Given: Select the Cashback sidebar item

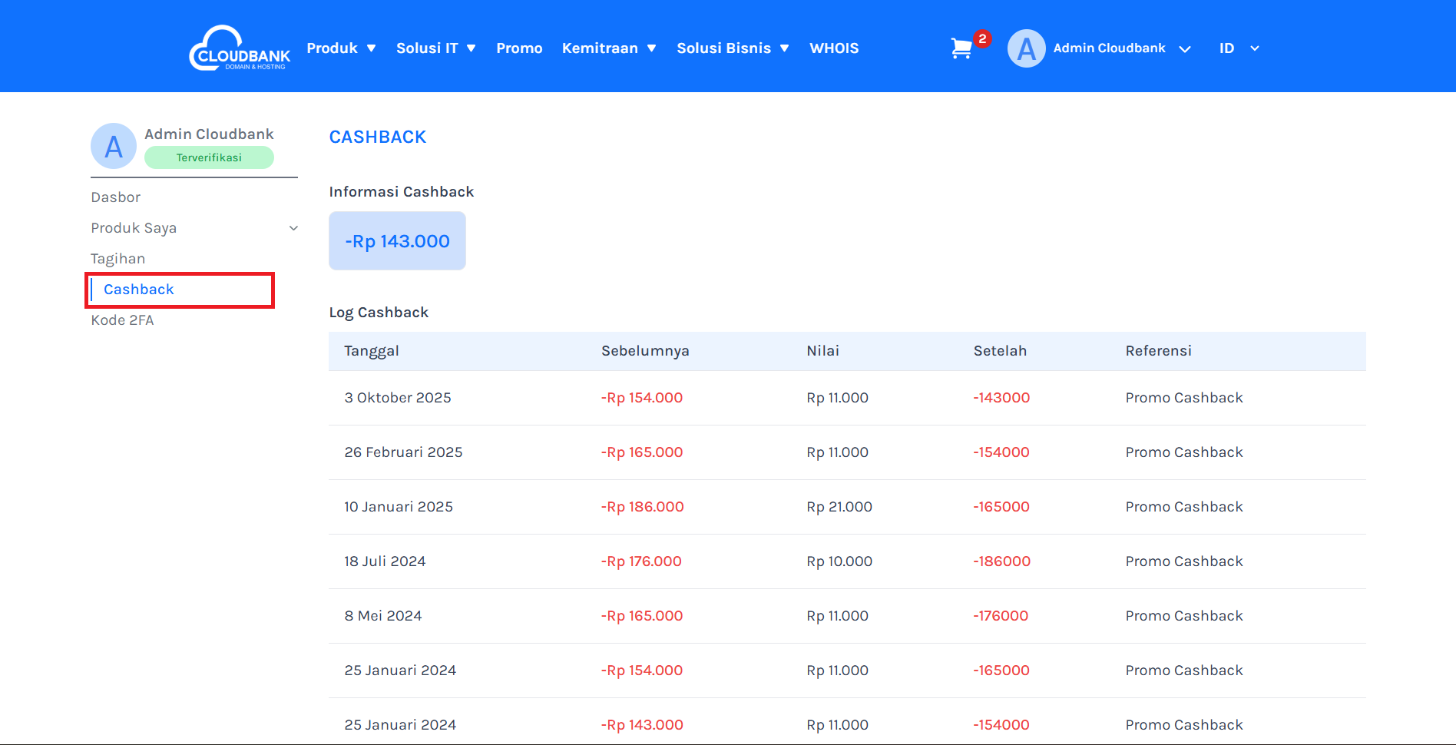Looking at the screenshot, I should [139, 290].
